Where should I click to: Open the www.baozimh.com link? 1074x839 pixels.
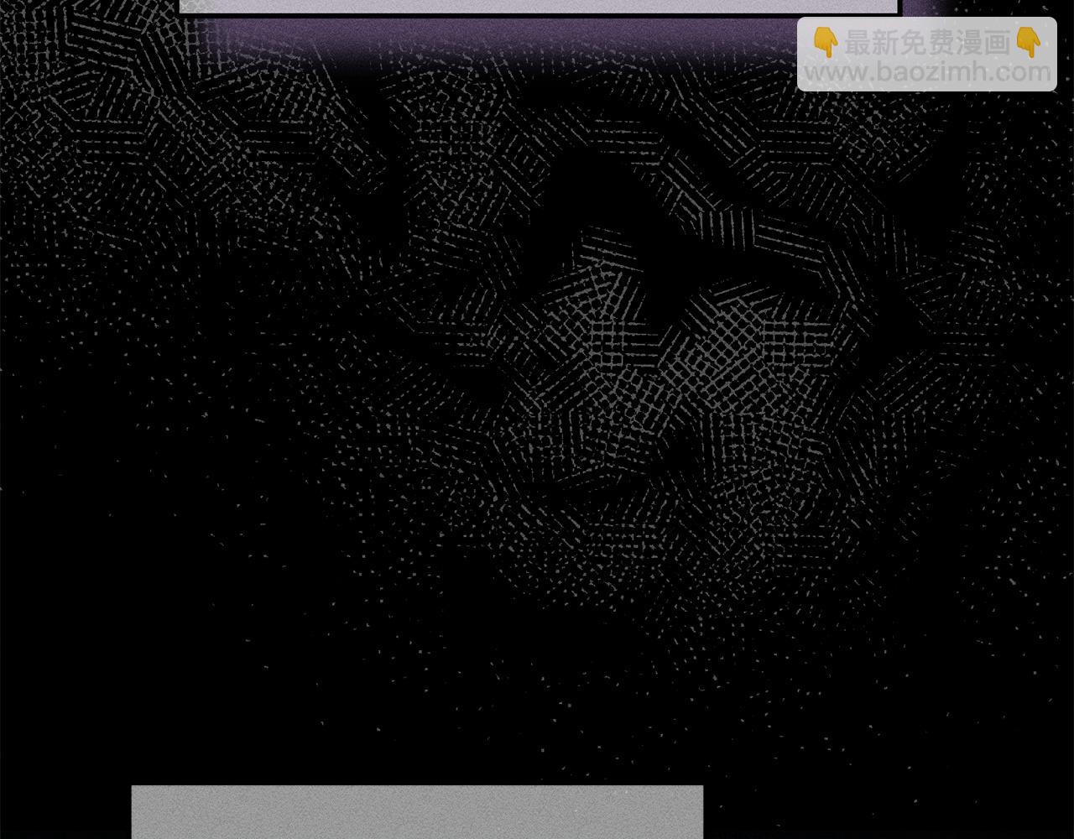[927, 73]
